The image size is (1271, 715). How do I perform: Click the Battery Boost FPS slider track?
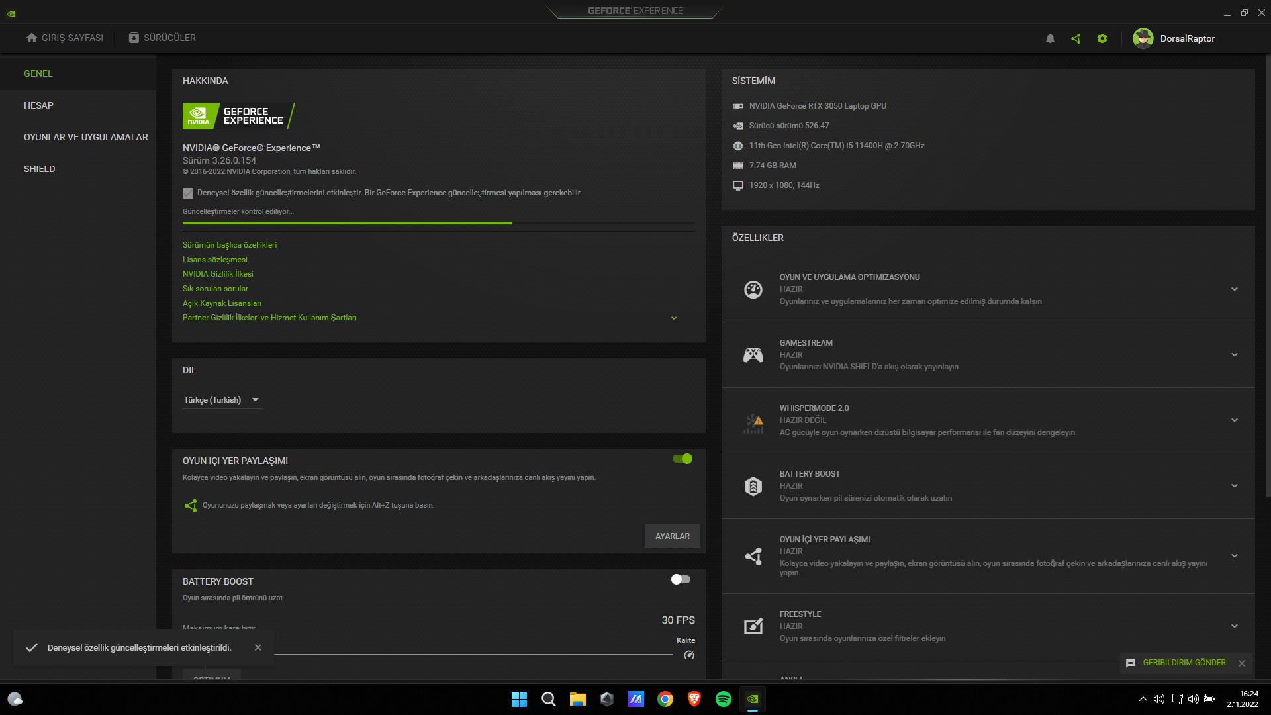click(463, 655)
